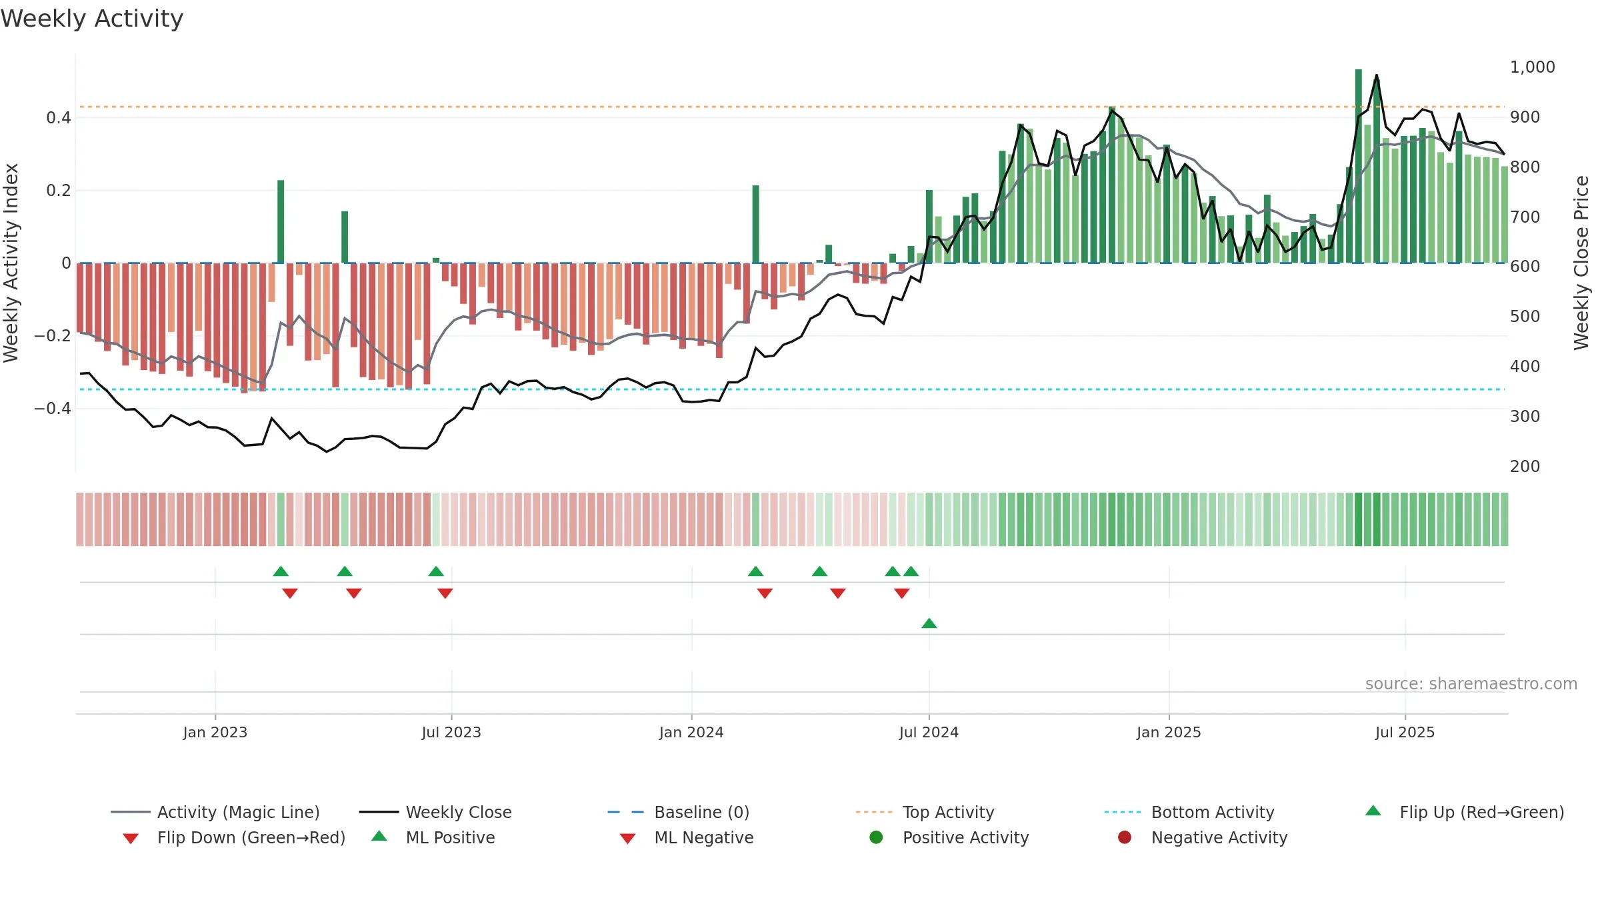Toggle Flip Up (Red→Green) legend entry

[1464, 812]
